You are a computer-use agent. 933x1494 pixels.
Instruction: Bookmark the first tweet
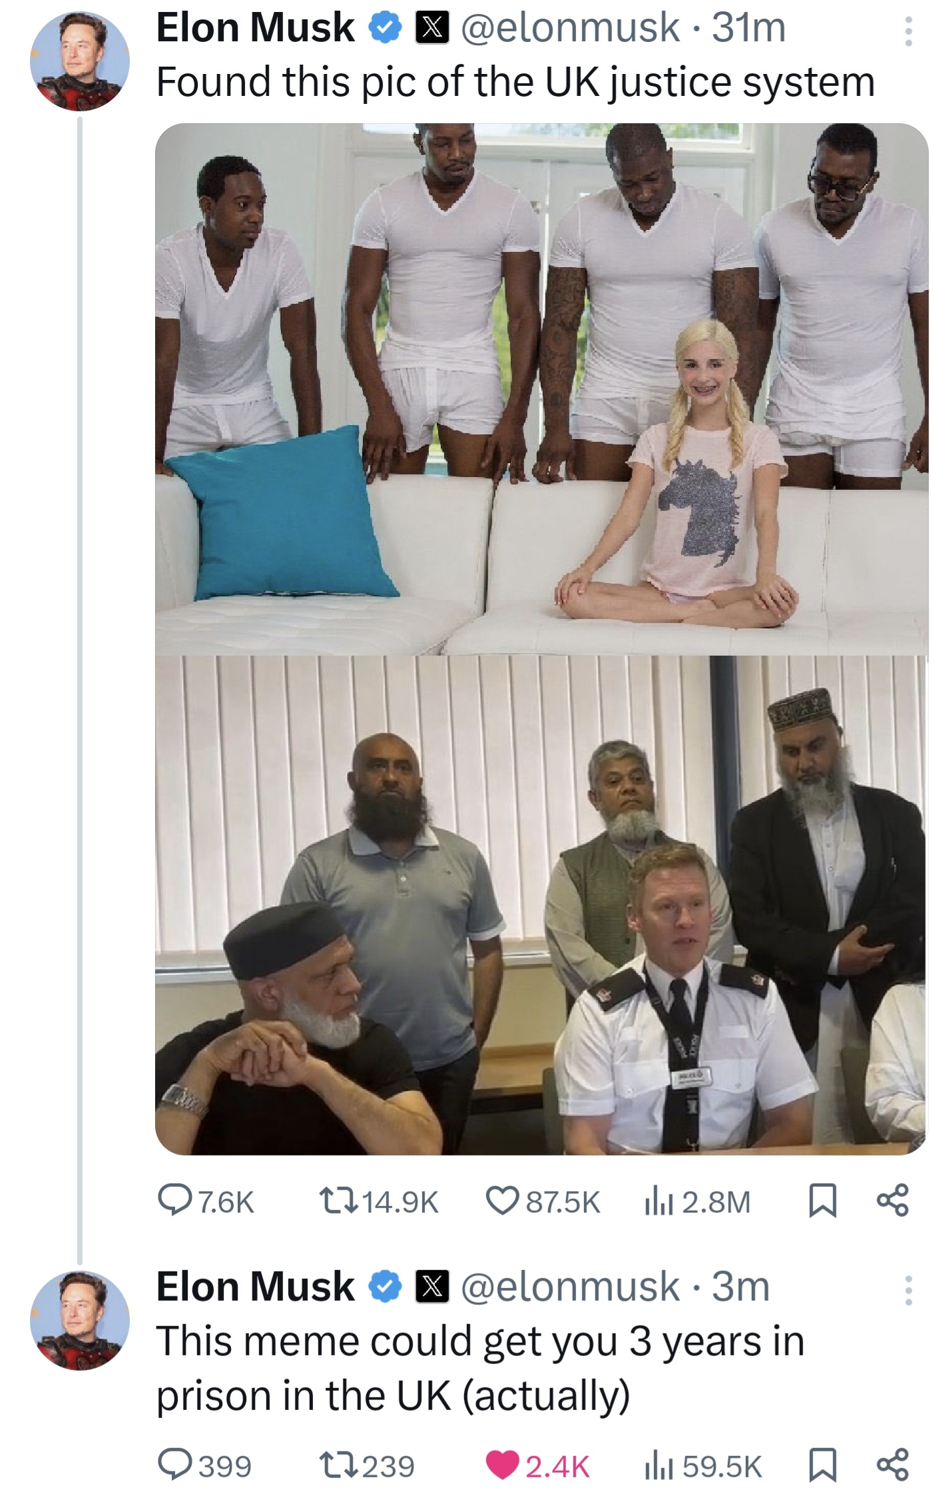click(822, 1201)
